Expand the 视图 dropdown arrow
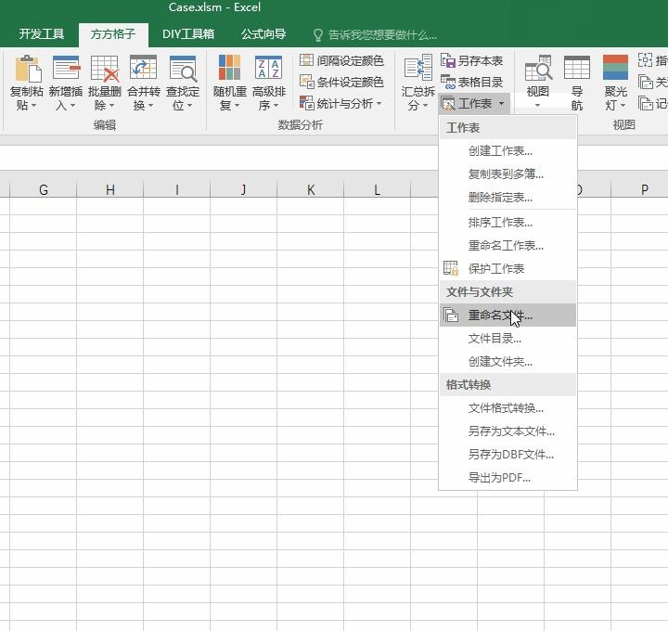The width and height of the screenshot is (668, 631). click(537, 105)
